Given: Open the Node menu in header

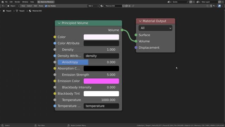Looking at the screenshot, I should 41,6.
